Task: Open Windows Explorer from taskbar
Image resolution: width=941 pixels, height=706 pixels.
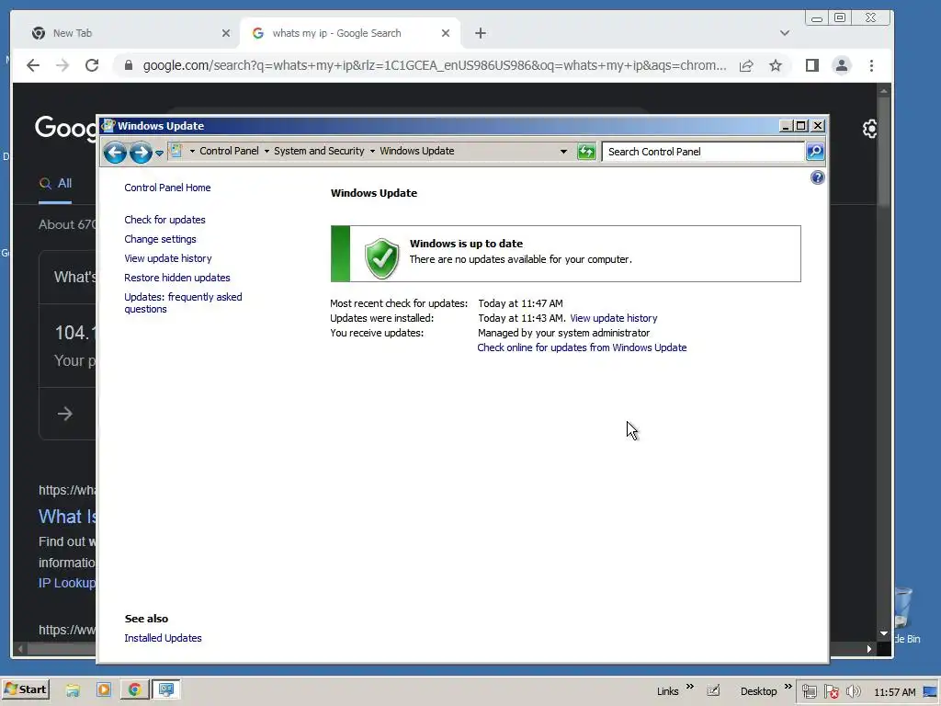Action: click(73, 689)
